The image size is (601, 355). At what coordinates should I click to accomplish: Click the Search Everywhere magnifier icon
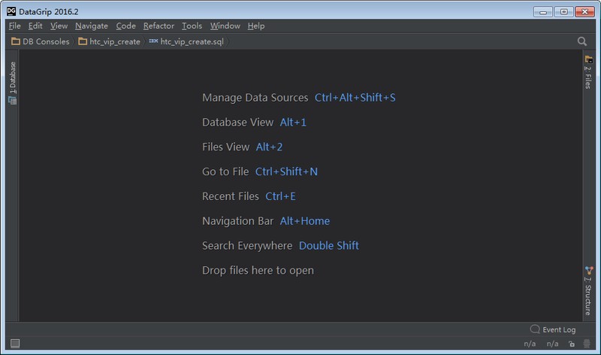click(581, 41)
